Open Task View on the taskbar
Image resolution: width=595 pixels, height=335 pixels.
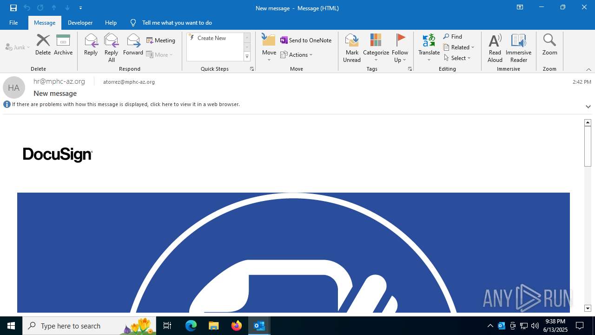point(167,326)
